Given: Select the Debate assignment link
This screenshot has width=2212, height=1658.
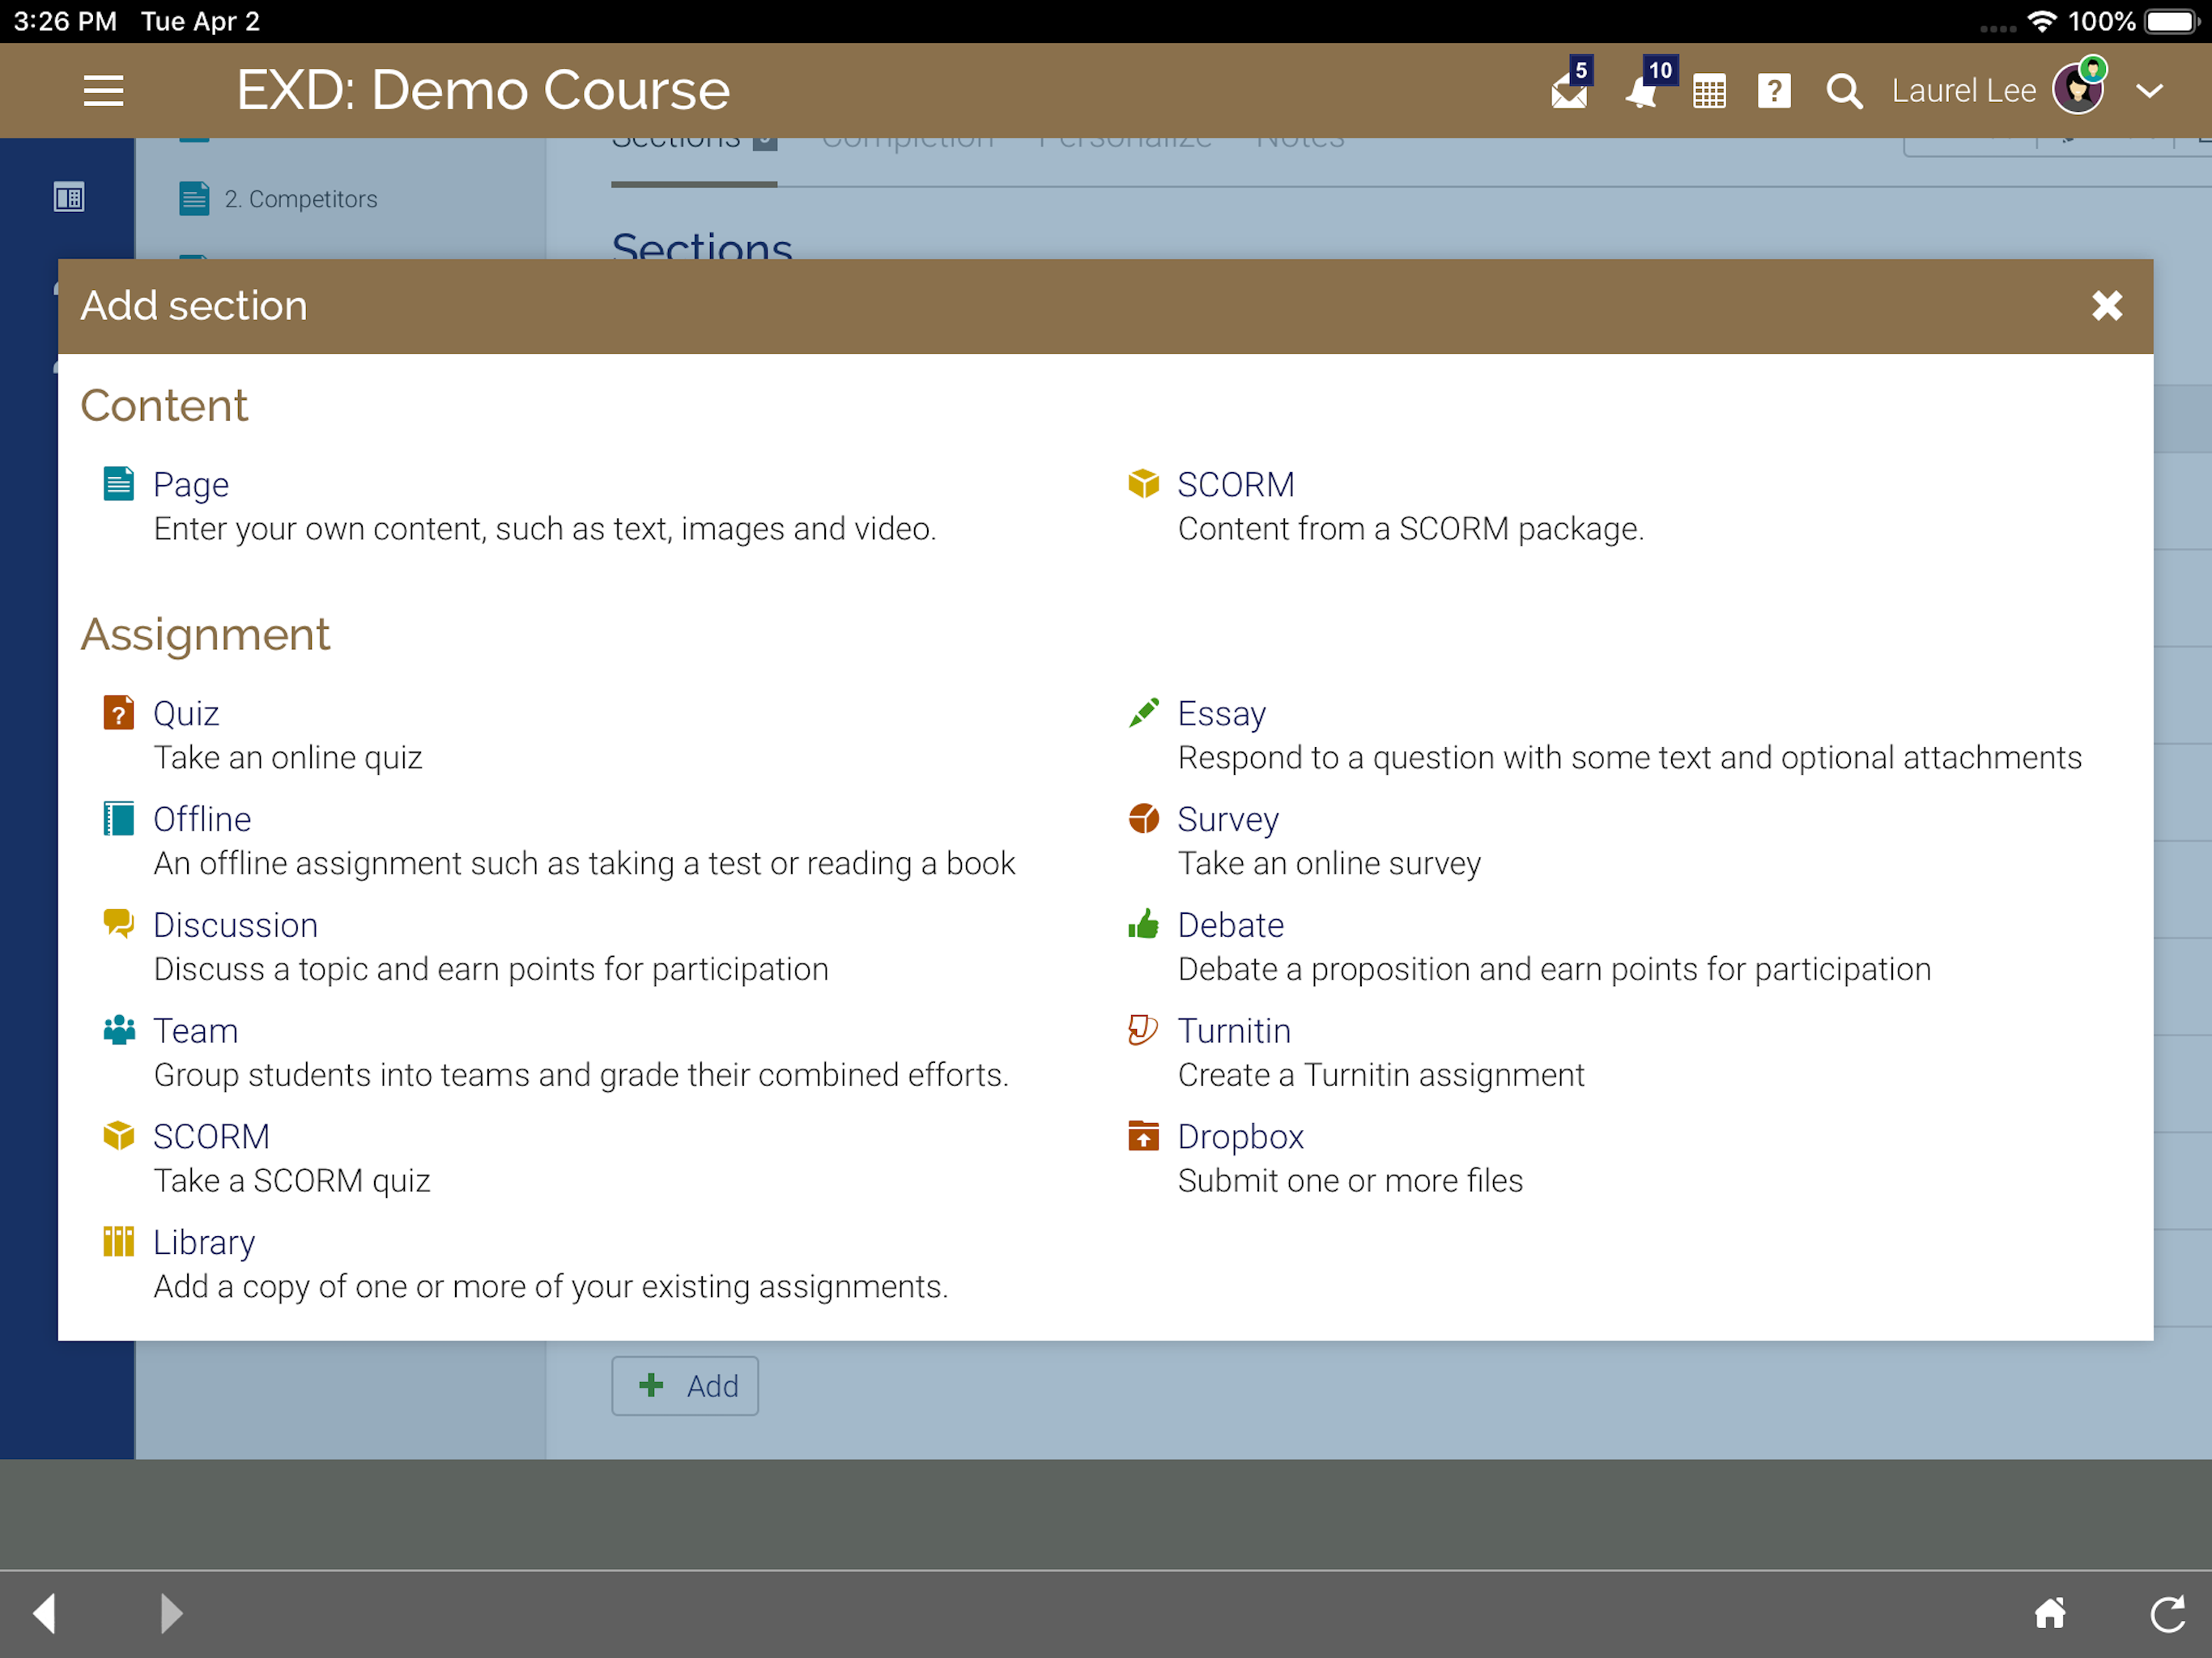Looking at the screenshot, I should coord(1231,925).
